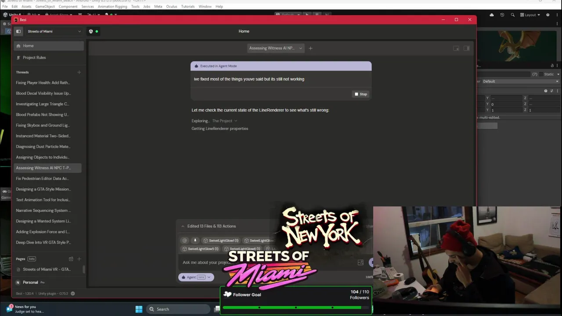Viewport: 562px width, 316px height.
Task: Open Unity cloud services icon
Action: click(x=491, y=15)
